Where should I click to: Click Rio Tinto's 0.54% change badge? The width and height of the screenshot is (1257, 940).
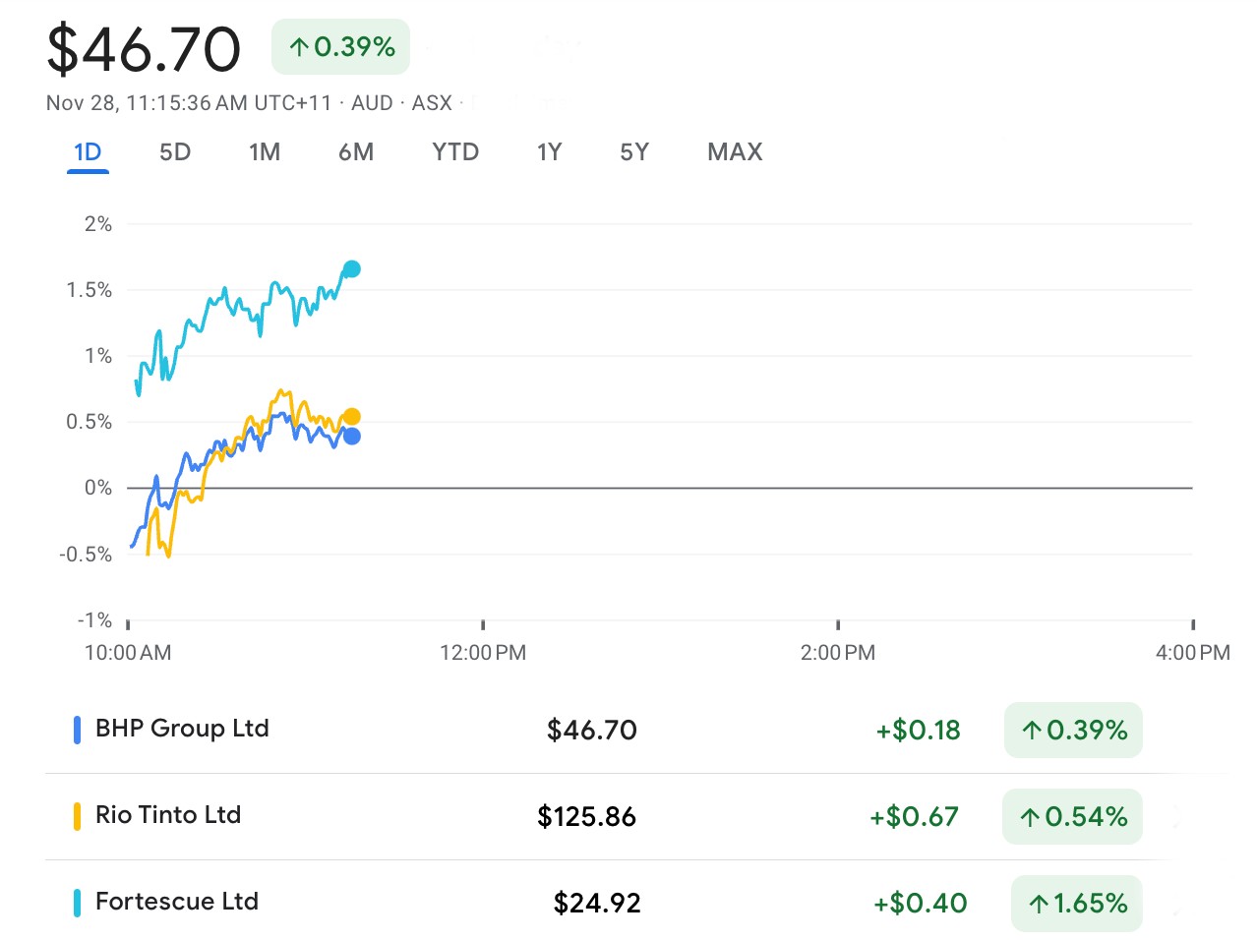(x=1072, y=816)
